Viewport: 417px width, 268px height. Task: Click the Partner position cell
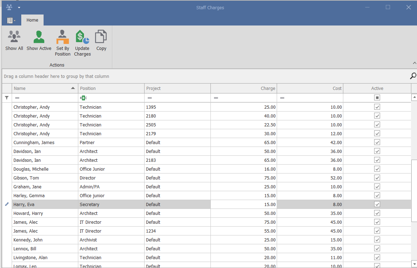coord(111,143)
